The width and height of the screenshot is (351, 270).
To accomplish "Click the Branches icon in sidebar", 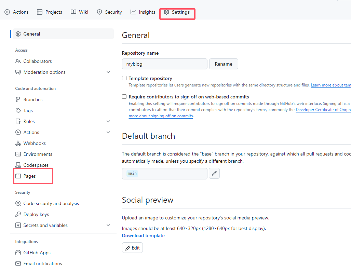I will click(x=18, y=99).
